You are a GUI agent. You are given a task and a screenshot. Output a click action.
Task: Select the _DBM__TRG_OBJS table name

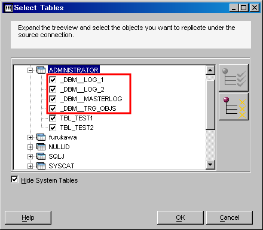(88, 108)
